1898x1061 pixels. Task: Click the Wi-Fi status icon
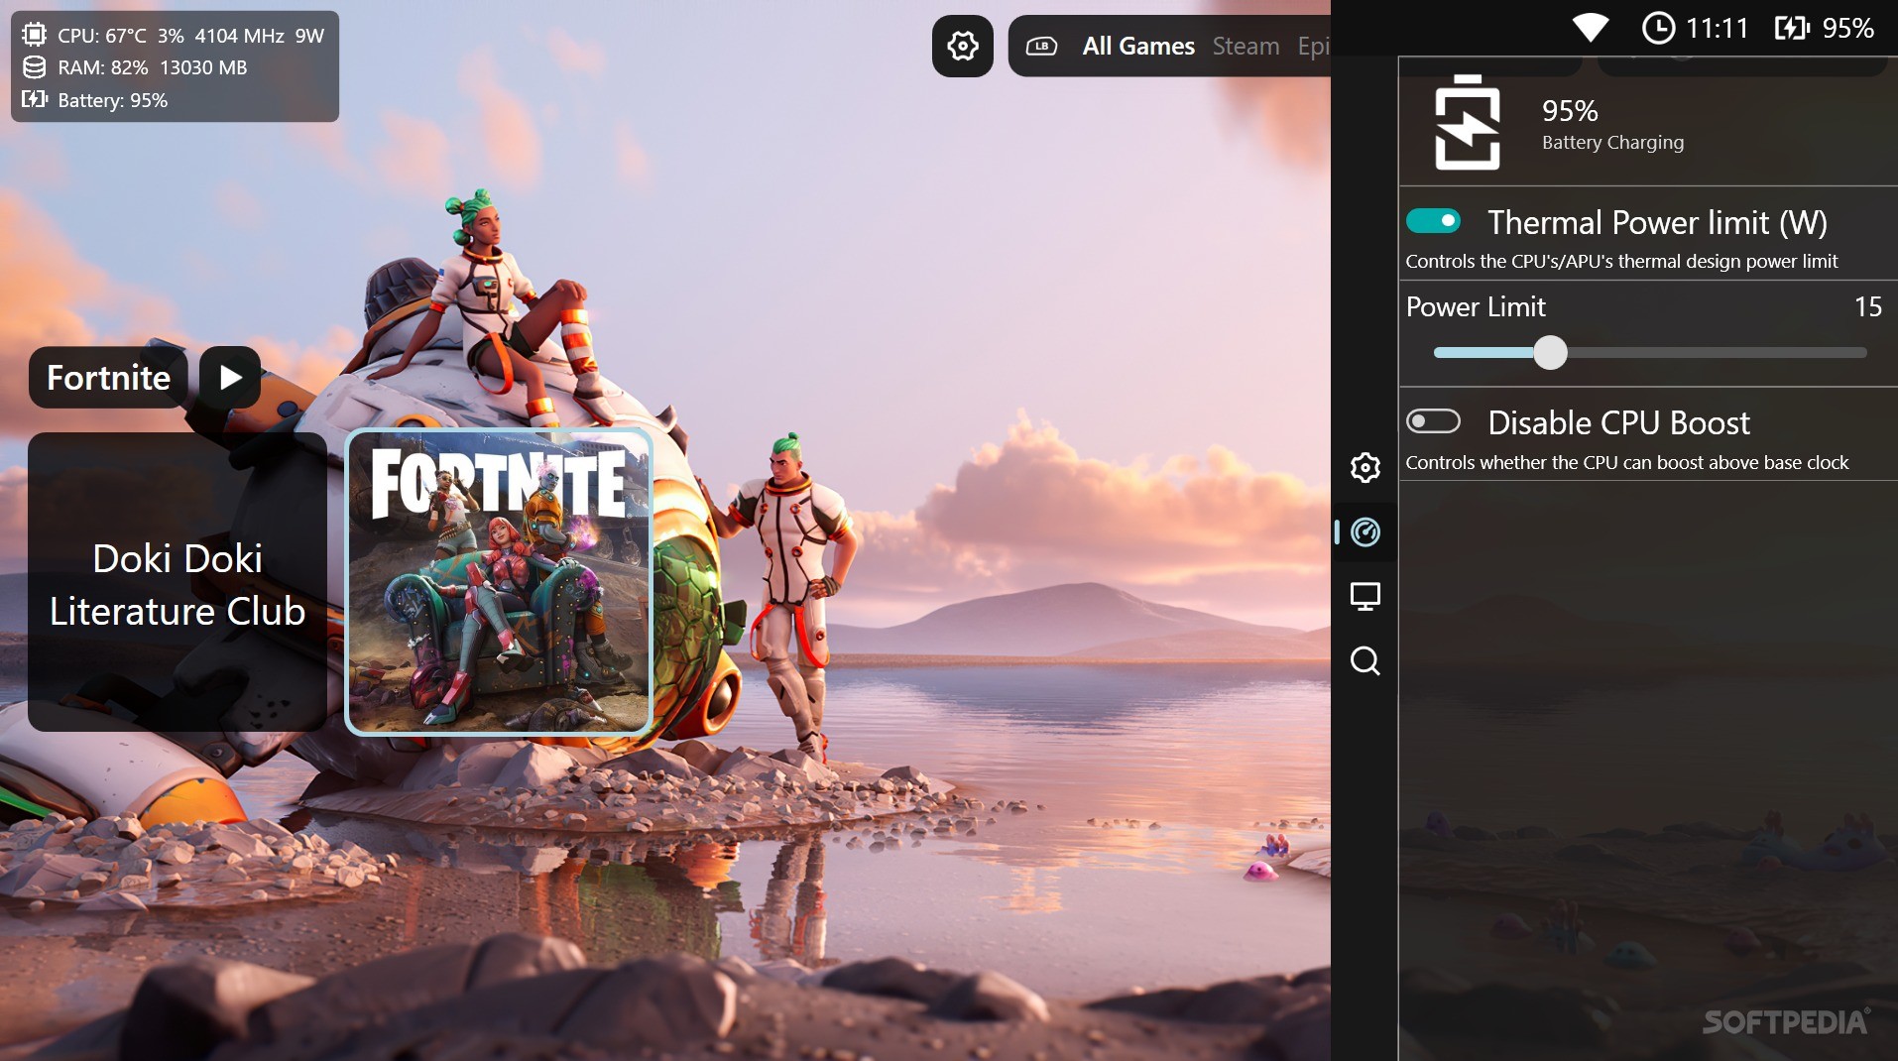pyautogui.click(x=1591, y=28)
